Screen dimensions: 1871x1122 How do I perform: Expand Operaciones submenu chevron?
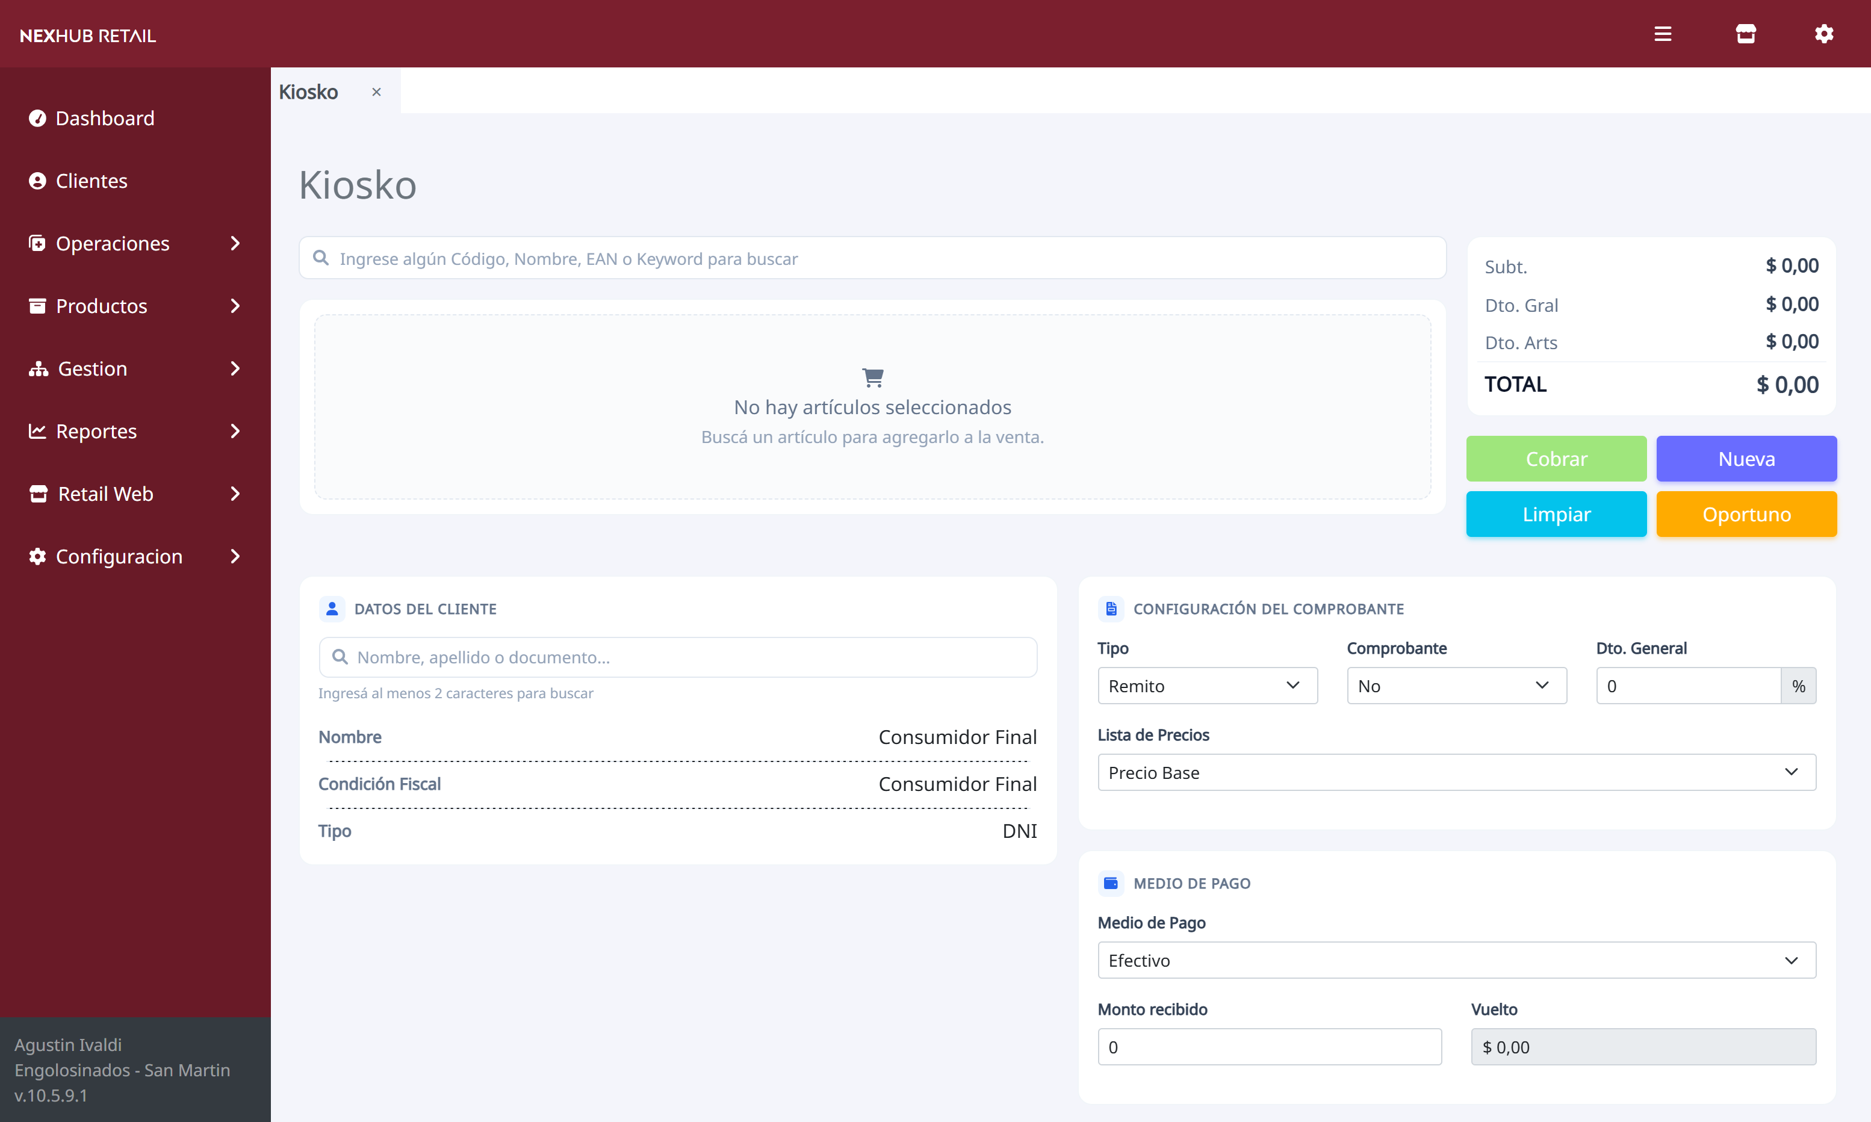point(235,243)
